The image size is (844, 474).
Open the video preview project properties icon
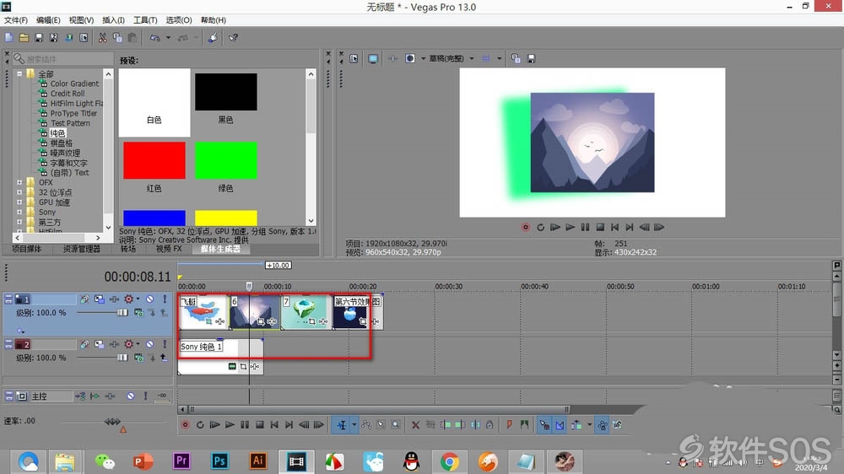[x=354, y=59]
